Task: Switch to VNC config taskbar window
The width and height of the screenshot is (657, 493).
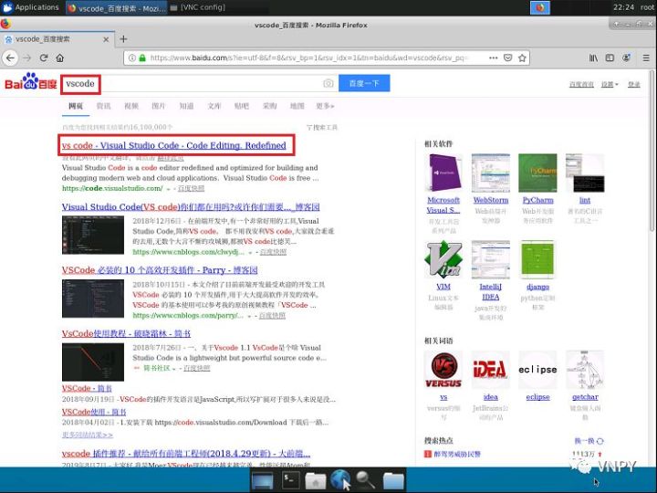Action: (199, 7)
